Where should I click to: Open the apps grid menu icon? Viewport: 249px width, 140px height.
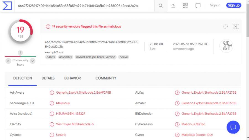pyautogui.click(x=186, y=6)
